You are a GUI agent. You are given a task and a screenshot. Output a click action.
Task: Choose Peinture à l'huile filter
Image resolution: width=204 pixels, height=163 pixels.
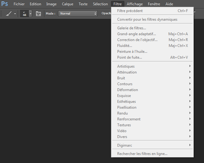pos(152,52)
